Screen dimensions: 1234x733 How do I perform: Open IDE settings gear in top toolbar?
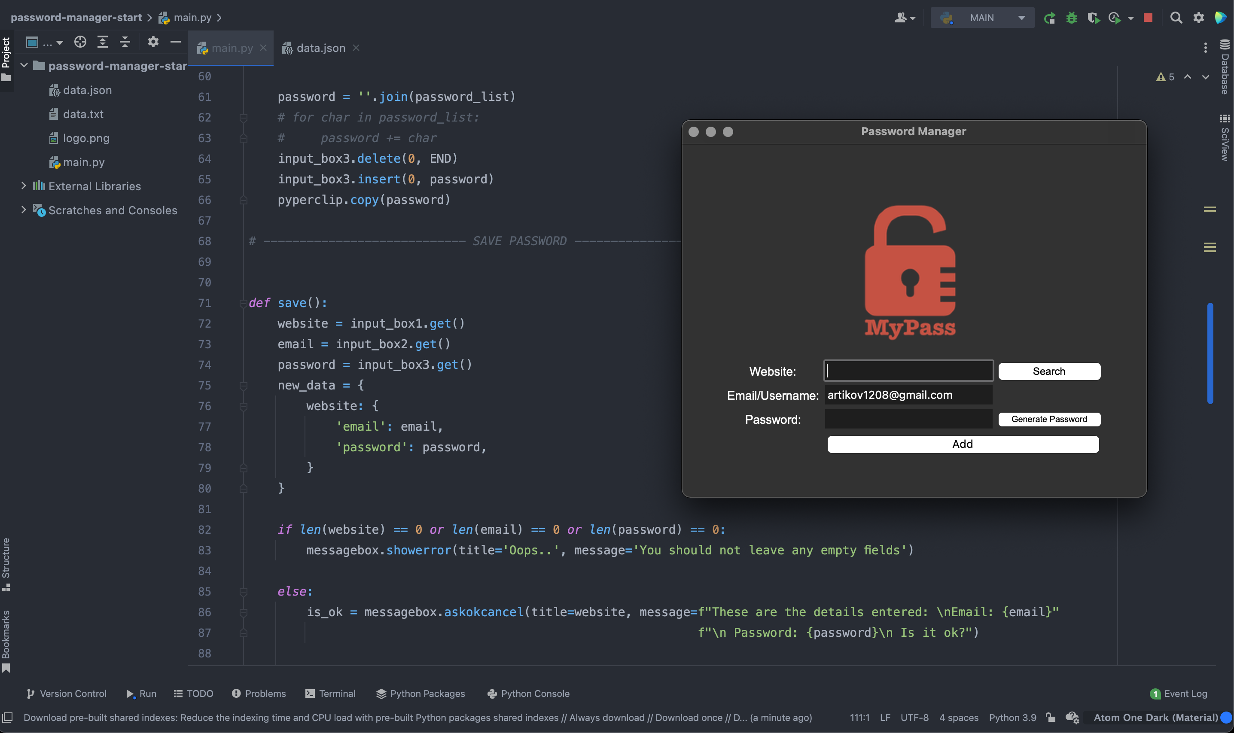1198,18
